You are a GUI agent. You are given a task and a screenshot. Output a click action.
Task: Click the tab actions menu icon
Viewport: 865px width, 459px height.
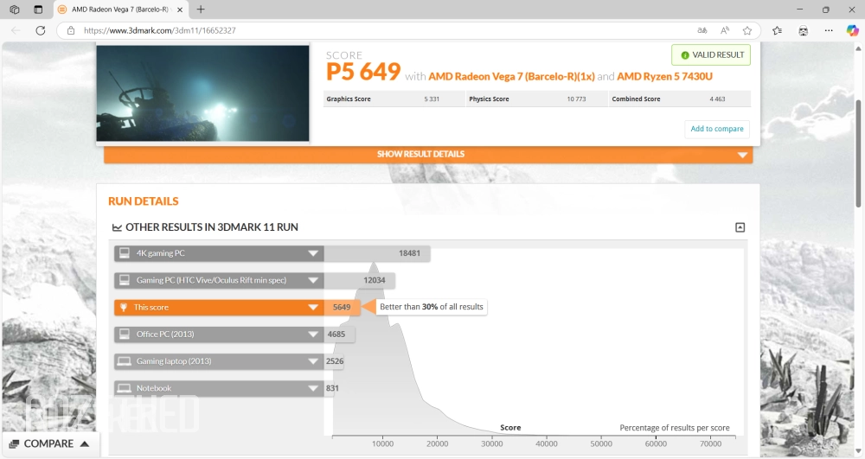[37, 10]
